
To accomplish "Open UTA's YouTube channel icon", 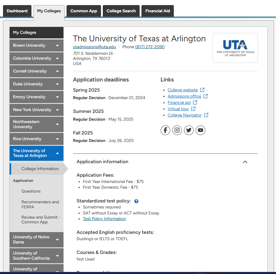I will click(x=200, y=130).
